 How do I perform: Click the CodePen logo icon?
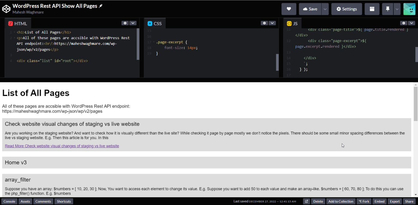(x=6, y=9)
